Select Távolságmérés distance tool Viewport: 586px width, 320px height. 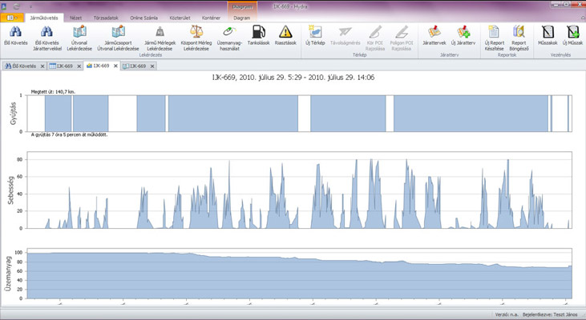(x=346, y=36)
